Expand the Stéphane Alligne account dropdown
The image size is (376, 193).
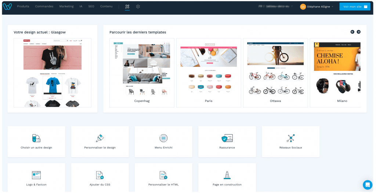(317, 7)
